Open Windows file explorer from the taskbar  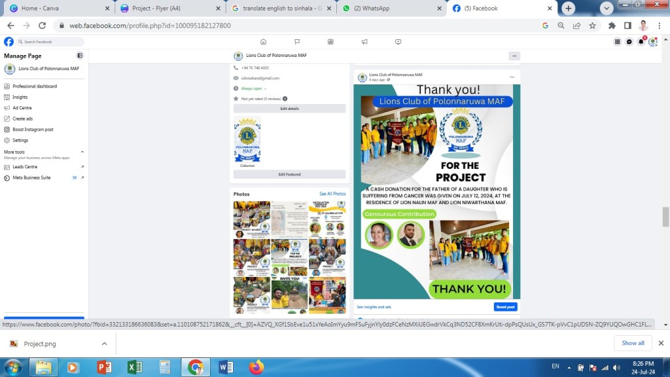click(x=43, y=367)
